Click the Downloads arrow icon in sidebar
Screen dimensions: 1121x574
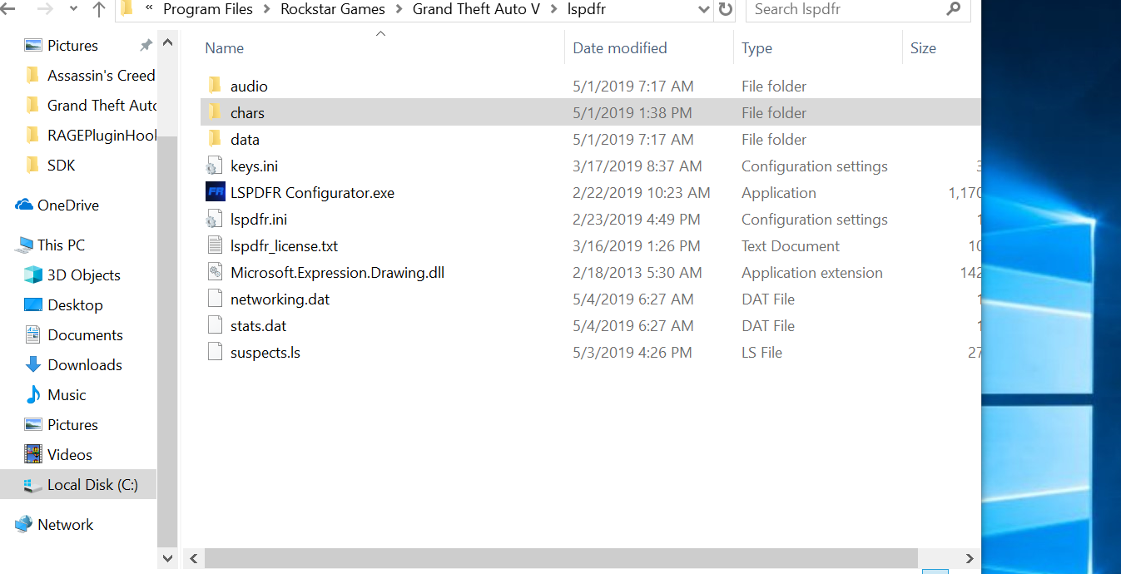coord(33,365)
